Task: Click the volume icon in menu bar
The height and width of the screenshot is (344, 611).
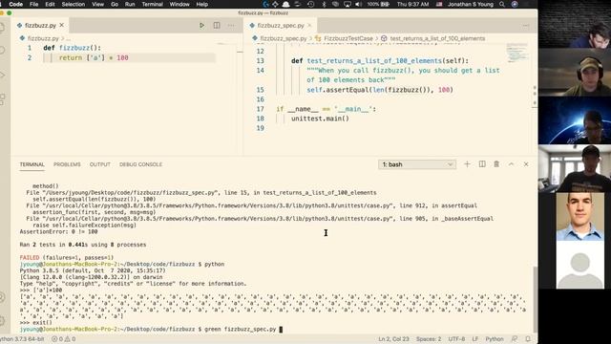Action: coord(358,4)
